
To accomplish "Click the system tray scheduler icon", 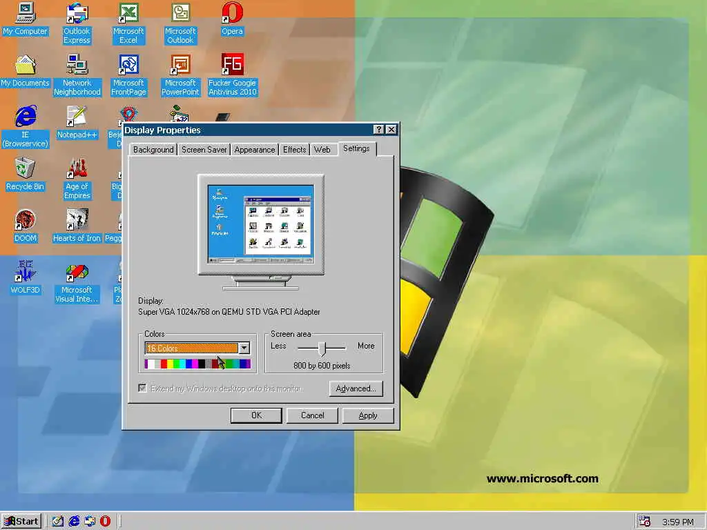I will pyautogui.click(x=644, y=522).
